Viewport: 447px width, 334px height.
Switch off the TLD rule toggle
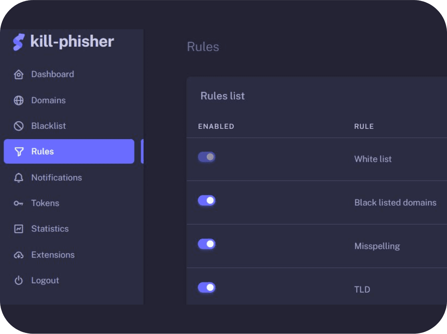point(206,287)
